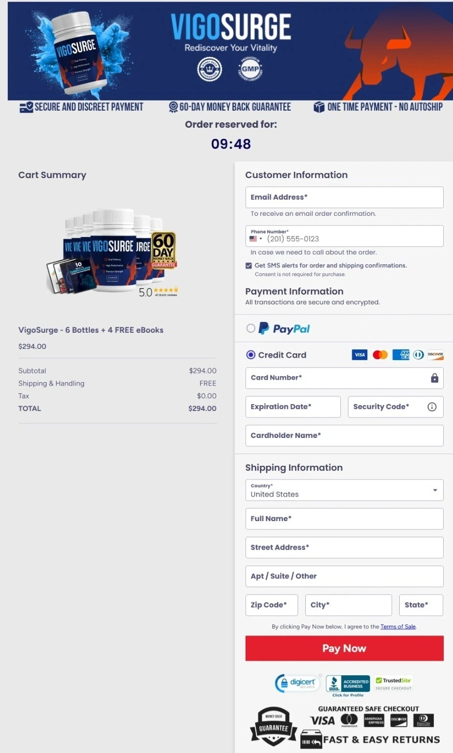The width and height of the screenshot is (453, 753).
Task: Open the Country dropdown
Action: pos(434,490)
